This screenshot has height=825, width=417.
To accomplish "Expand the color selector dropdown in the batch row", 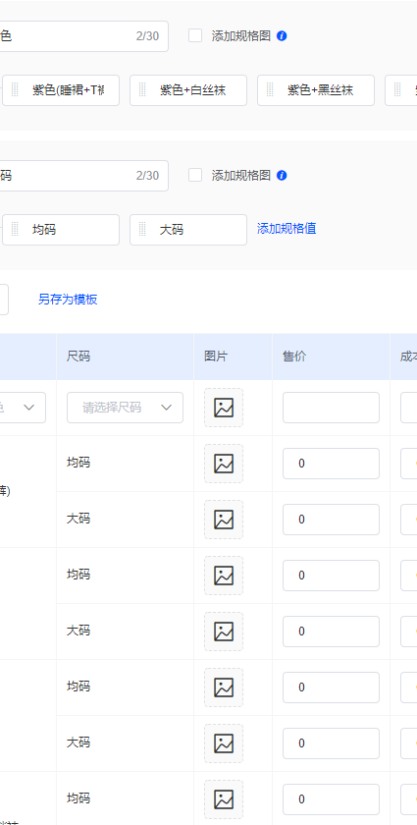I will click(23, 408).
